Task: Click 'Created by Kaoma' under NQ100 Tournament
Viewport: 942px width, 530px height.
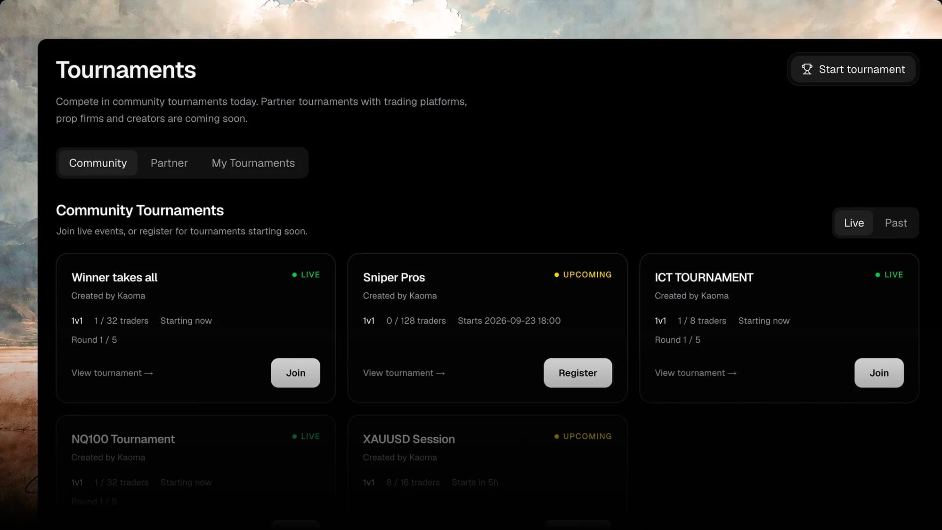Action: point(108,458)
